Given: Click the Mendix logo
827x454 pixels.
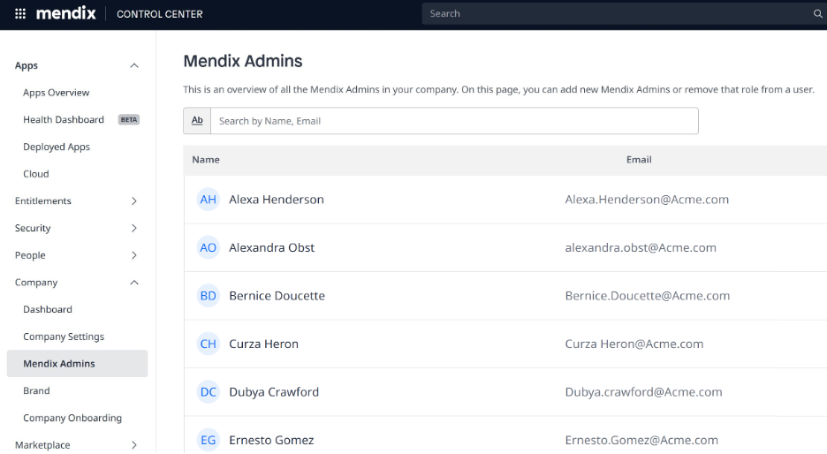Looking at the screenshot, I should (x=65, y=14).
